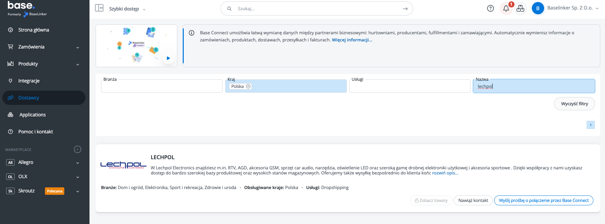Screen dimensions: 605x224
Task: Open the Usługi filter dropdown
Action: (x=410, y=86)
